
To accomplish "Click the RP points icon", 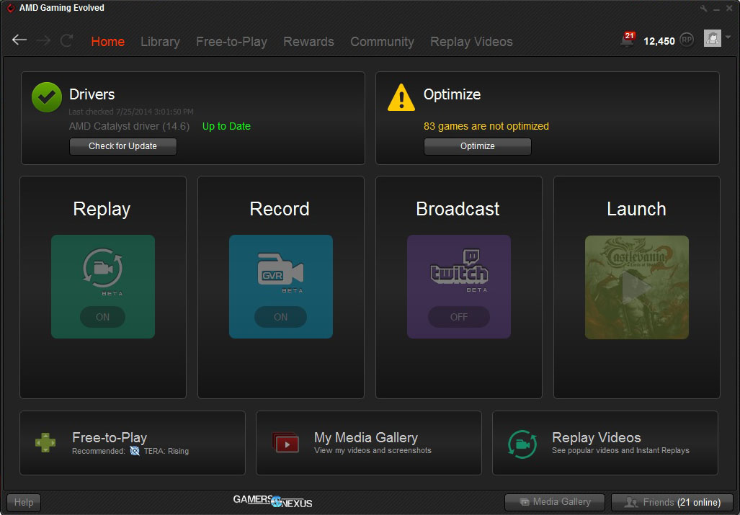I will [686, 40].
